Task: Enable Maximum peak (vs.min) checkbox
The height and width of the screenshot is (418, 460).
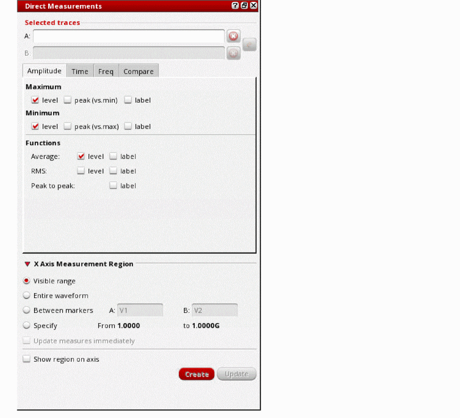Action: tap(68, 100)
